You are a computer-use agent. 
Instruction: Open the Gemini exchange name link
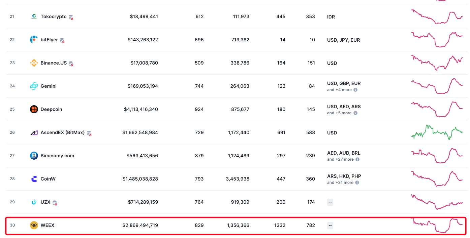point(49,86)
